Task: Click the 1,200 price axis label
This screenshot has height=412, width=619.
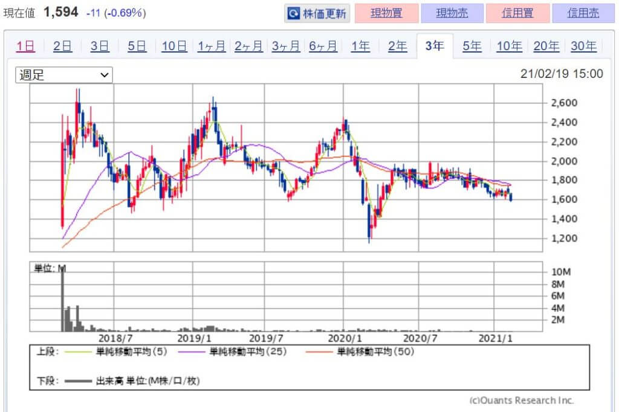Action: pyautogui.click(x=564, y=239)
